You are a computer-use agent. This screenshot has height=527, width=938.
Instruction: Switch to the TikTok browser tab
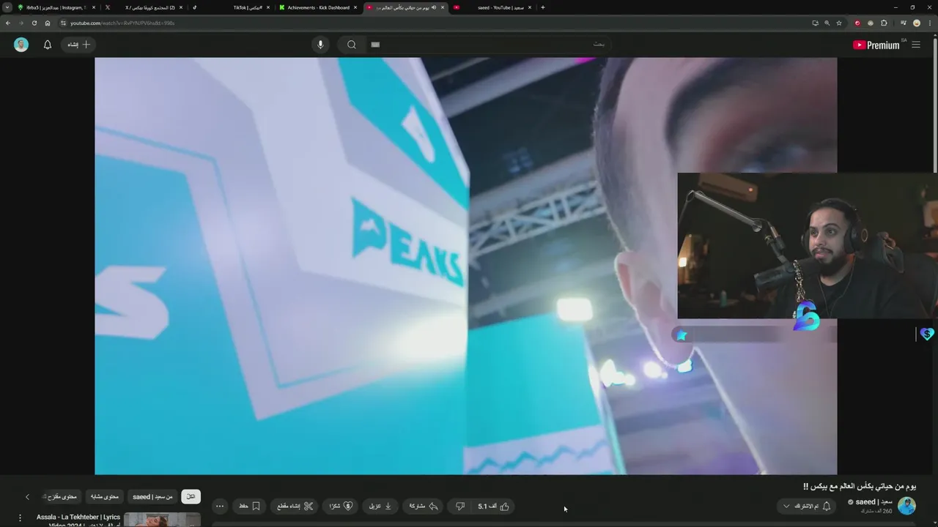[x=231, y=7]
